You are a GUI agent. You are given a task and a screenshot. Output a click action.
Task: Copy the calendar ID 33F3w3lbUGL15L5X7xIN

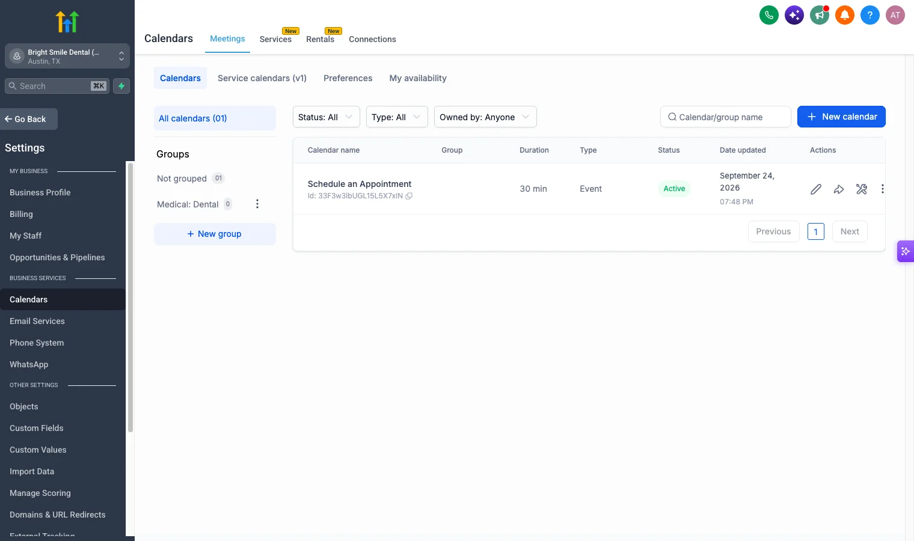click(409, 196)
